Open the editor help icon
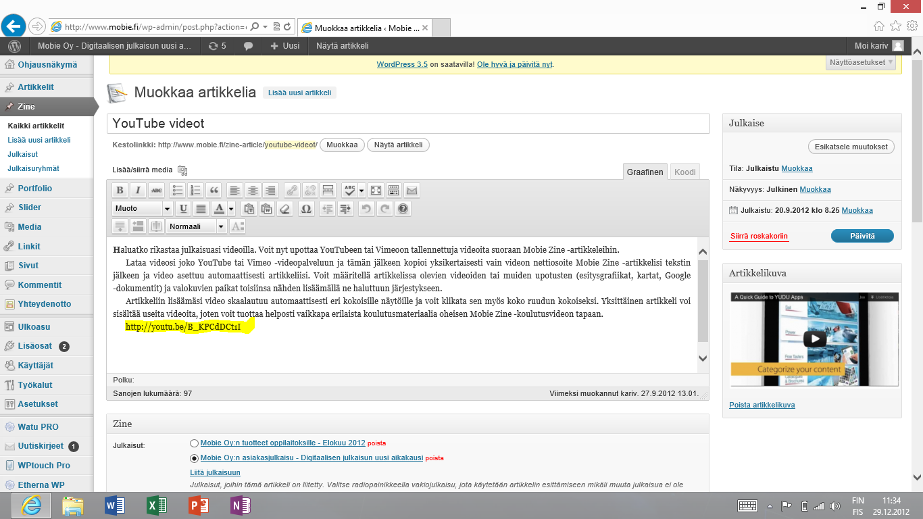 [403, 209]
